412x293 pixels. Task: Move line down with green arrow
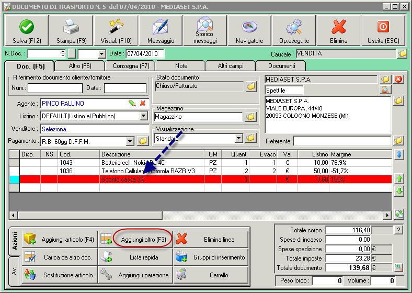(399, 191)
